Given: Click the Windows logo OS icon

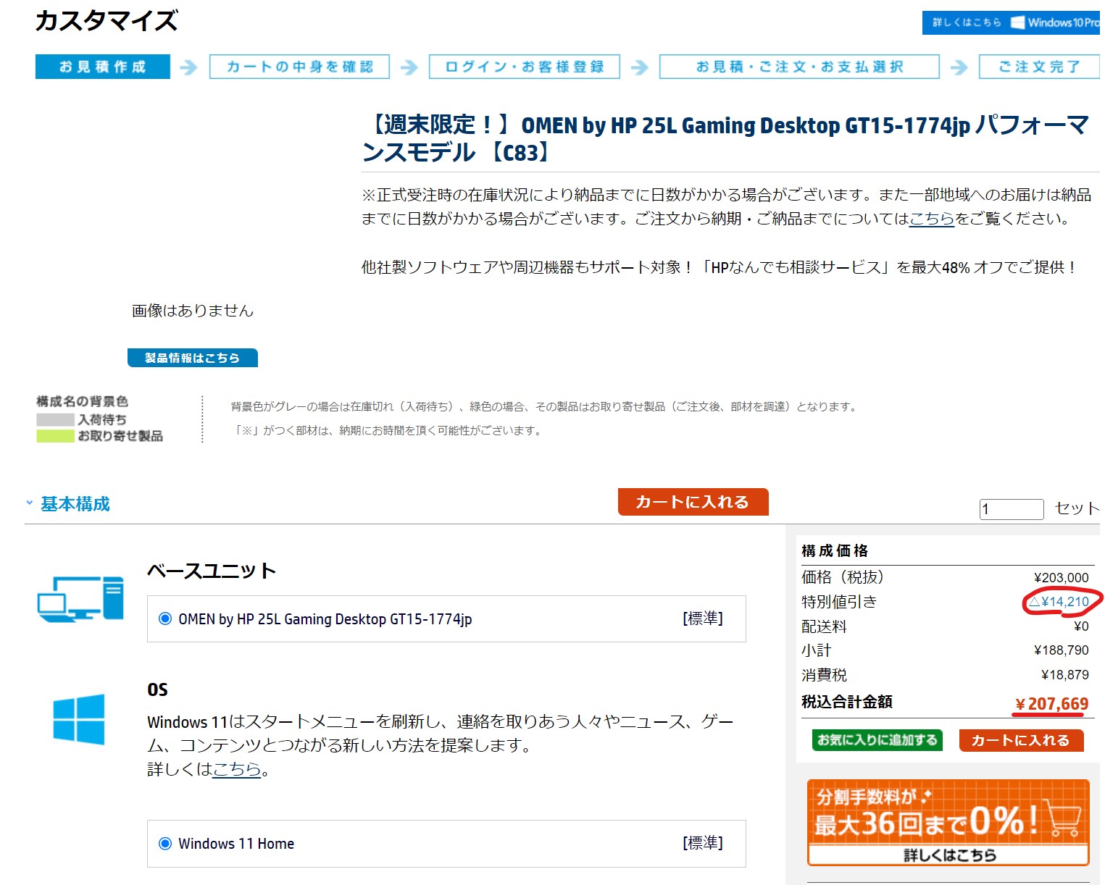Looking at the screenshot, I should click(79, 719).
